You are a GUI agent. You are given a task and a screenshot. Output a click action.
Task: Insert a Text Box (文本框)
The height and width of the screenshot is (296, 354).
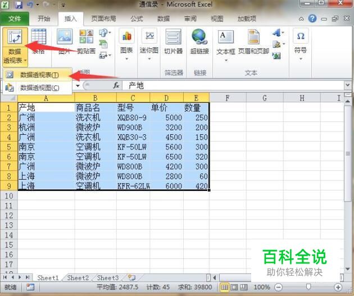click(x=226, y=45)
